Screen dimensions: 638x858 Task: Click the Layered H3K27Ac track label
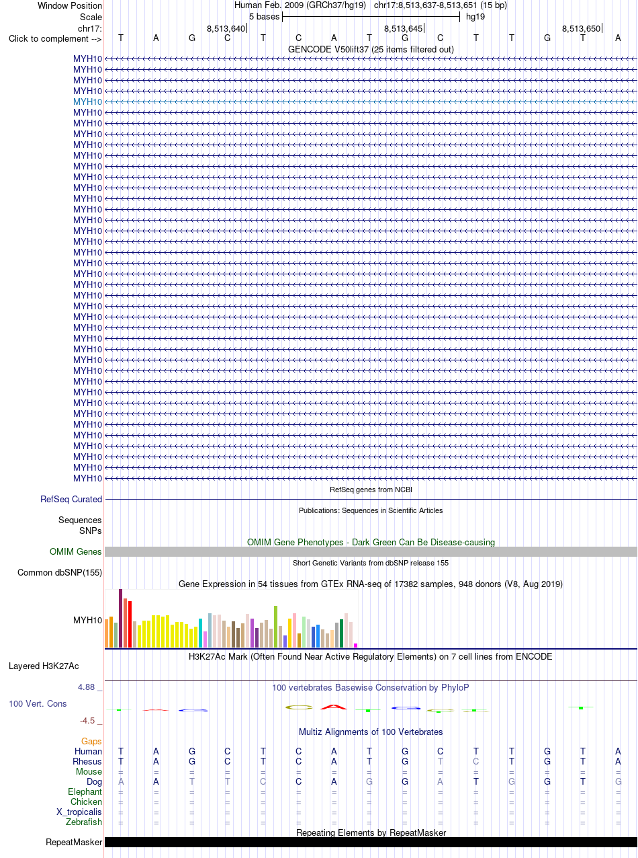point(44,666)
